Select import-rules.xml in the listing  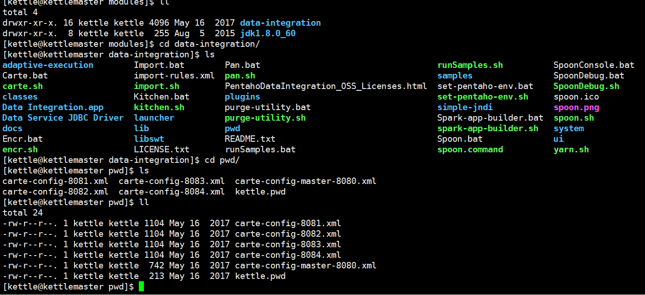point(174,76)
